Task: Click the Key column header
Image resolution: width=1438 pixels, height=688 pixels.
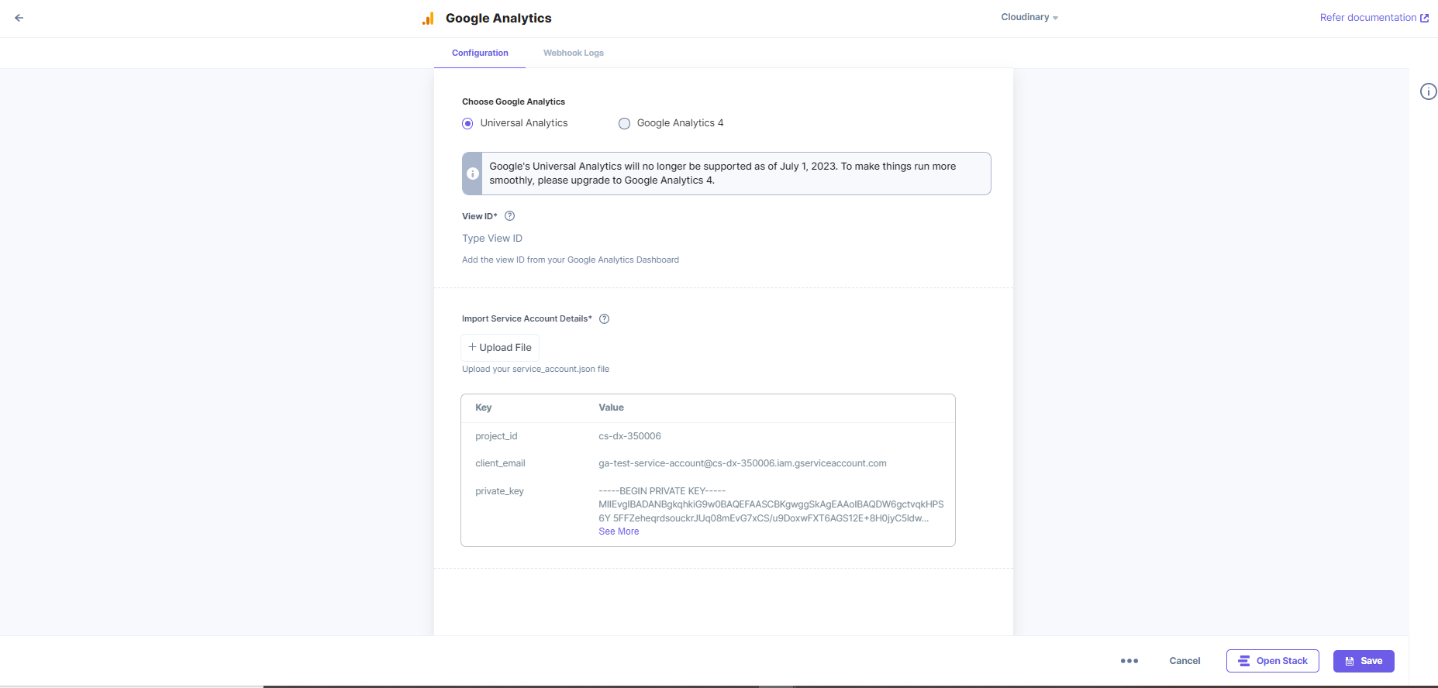Action: pos(483,408)
